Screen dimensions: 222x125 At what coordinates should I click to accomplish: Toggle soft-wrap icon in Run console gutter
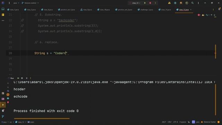(8, 91)
